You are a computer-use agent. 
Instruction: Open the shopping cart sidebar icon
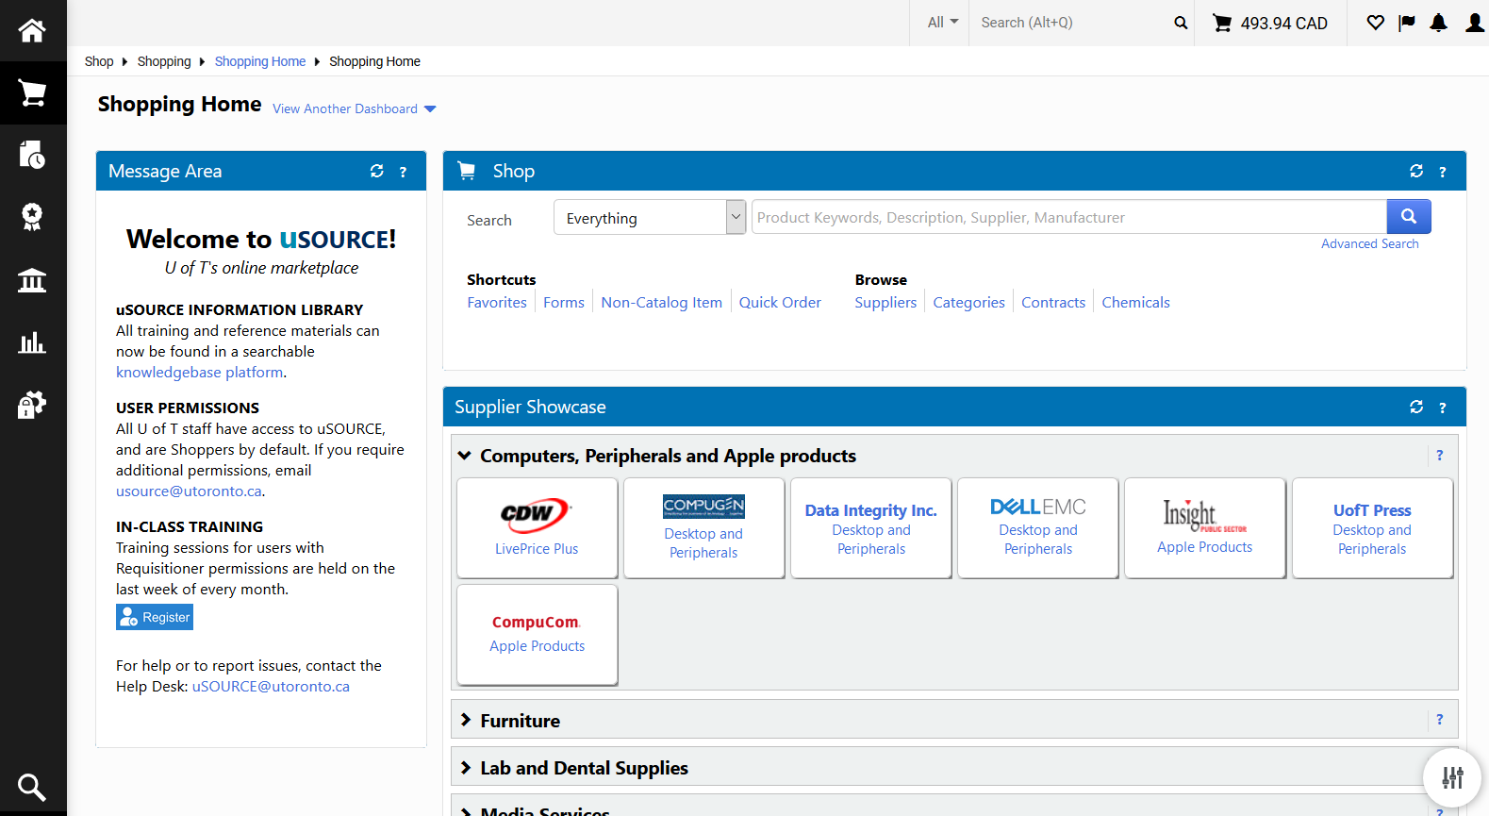pyautogui.click(x=32, y=93)
